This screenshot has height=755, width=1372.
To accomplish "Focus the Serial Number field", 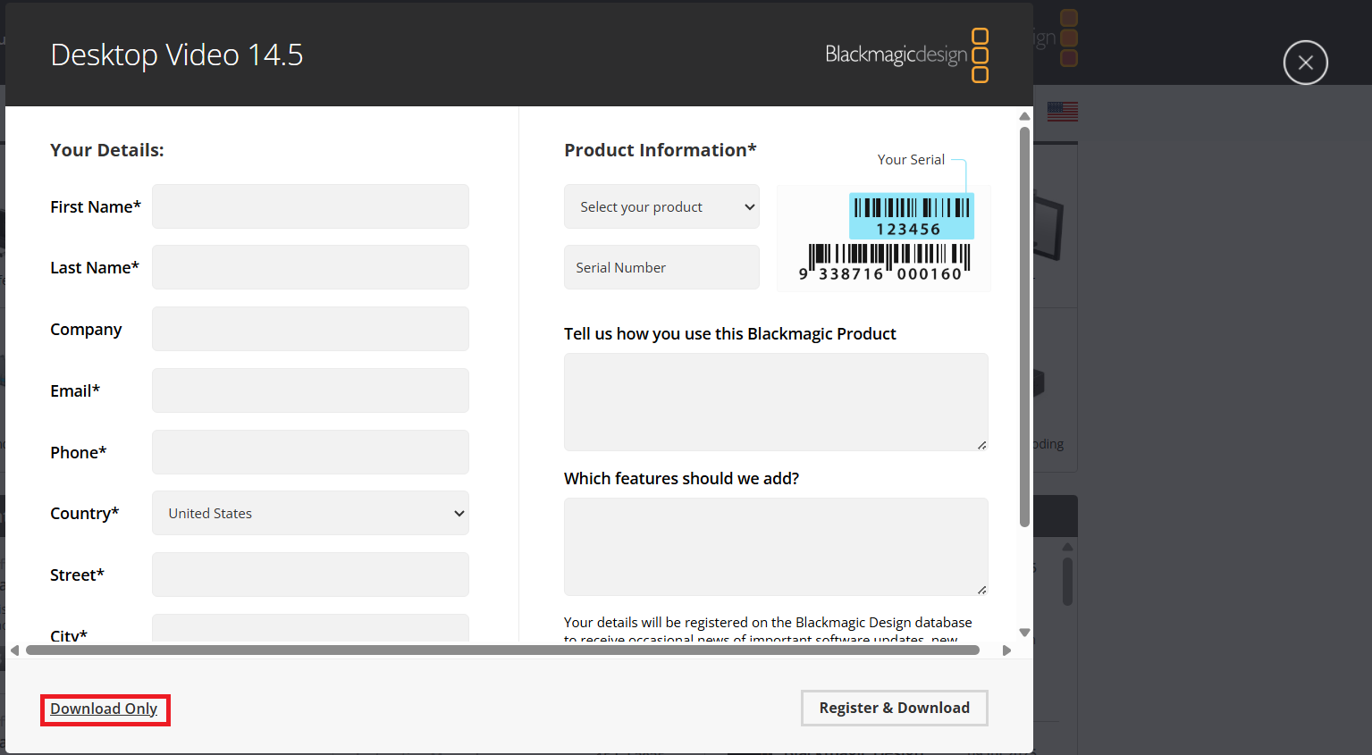I will (x=661, y=267).
